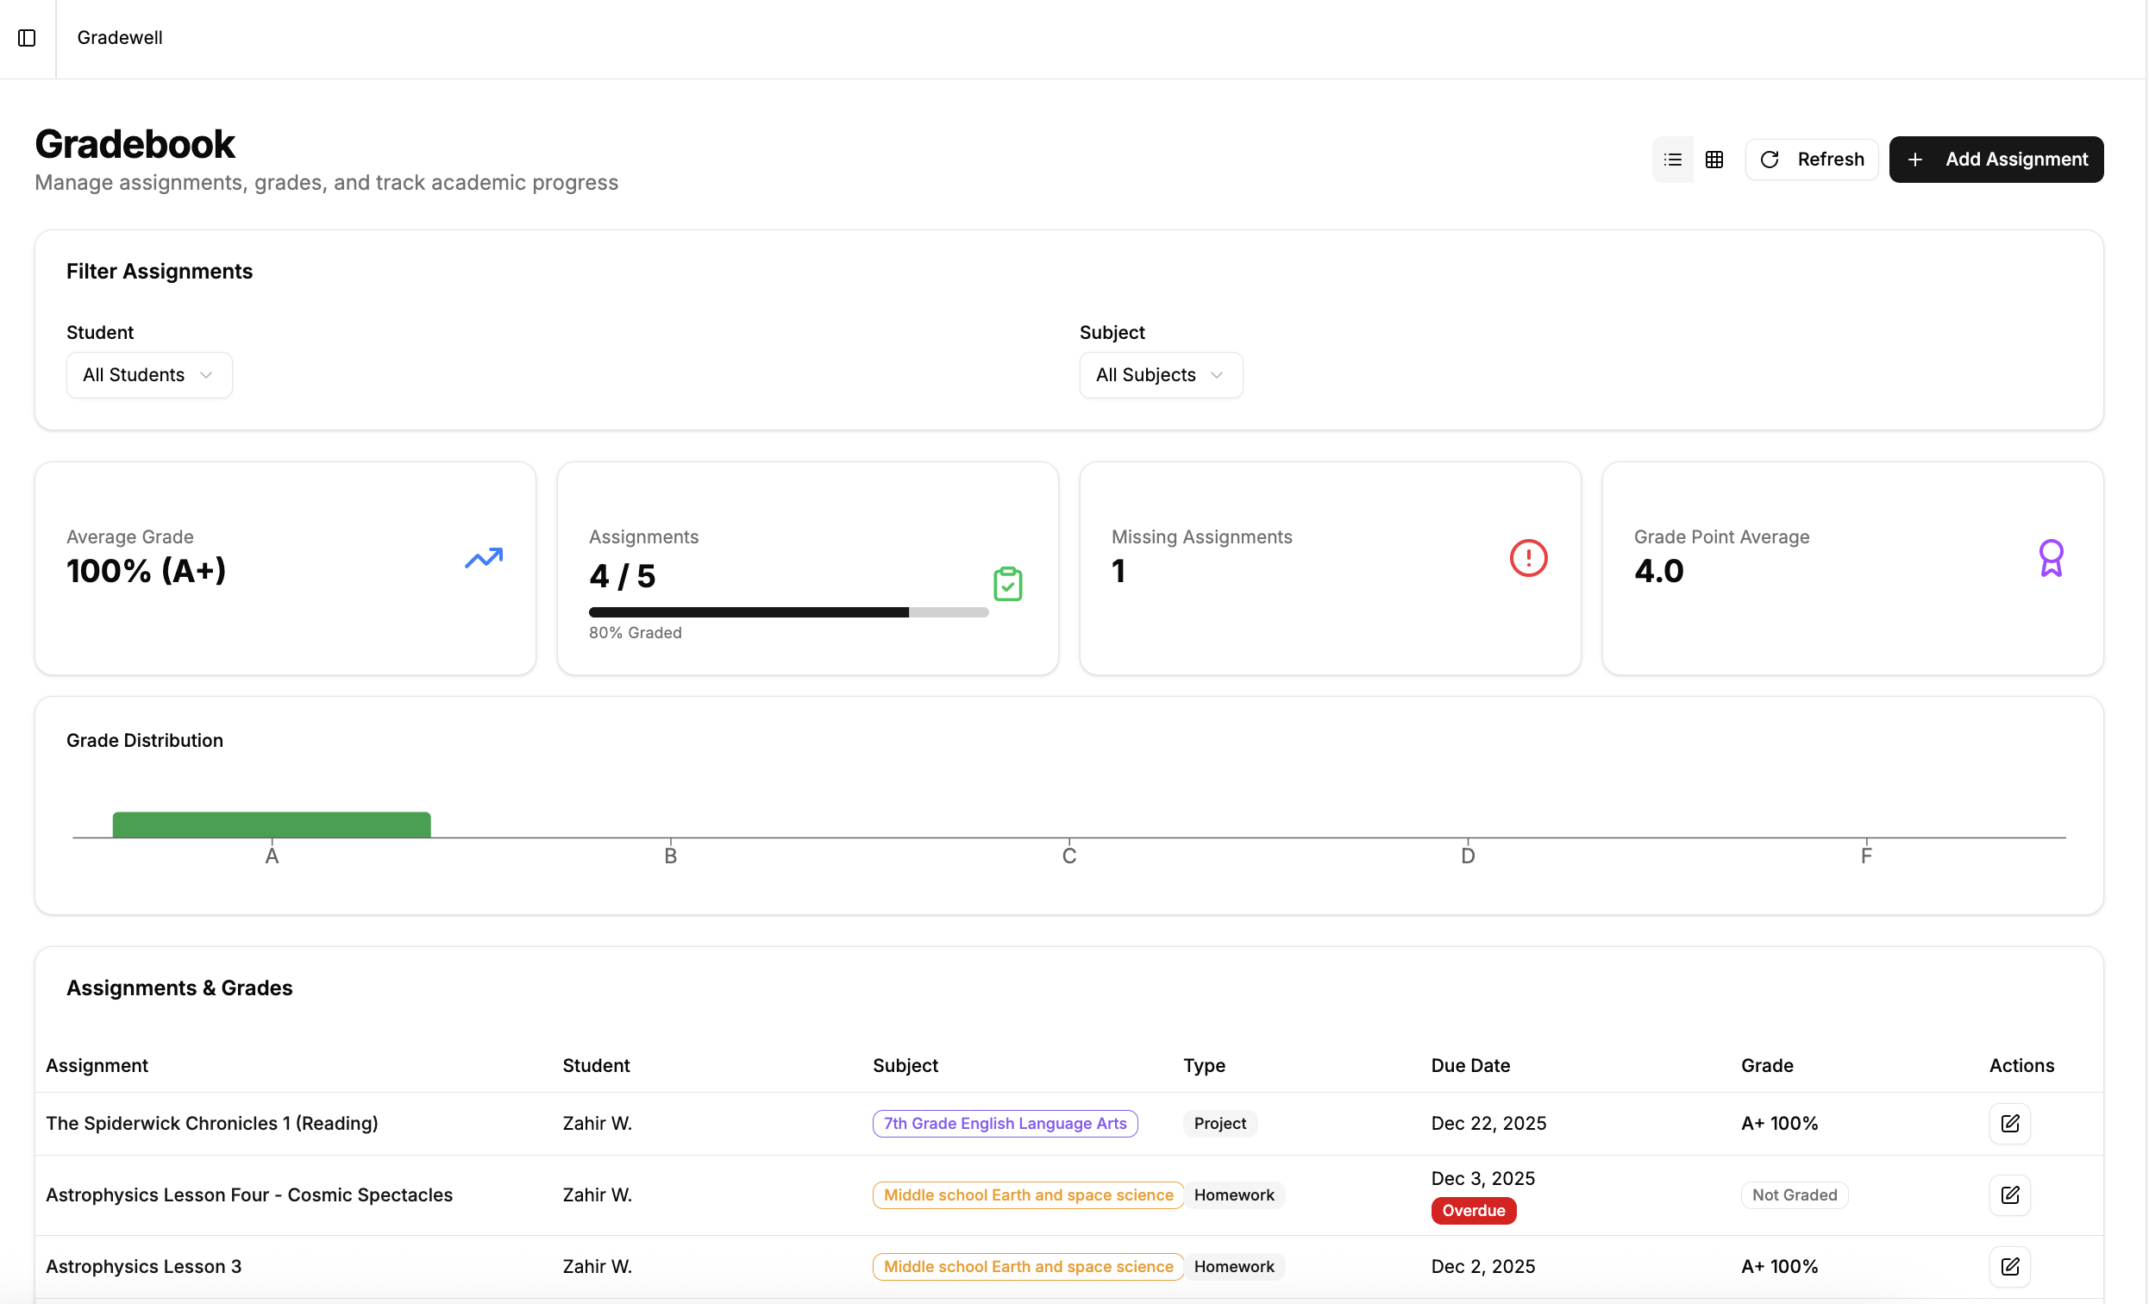Click the Refresh button

tap(1812, 159)
